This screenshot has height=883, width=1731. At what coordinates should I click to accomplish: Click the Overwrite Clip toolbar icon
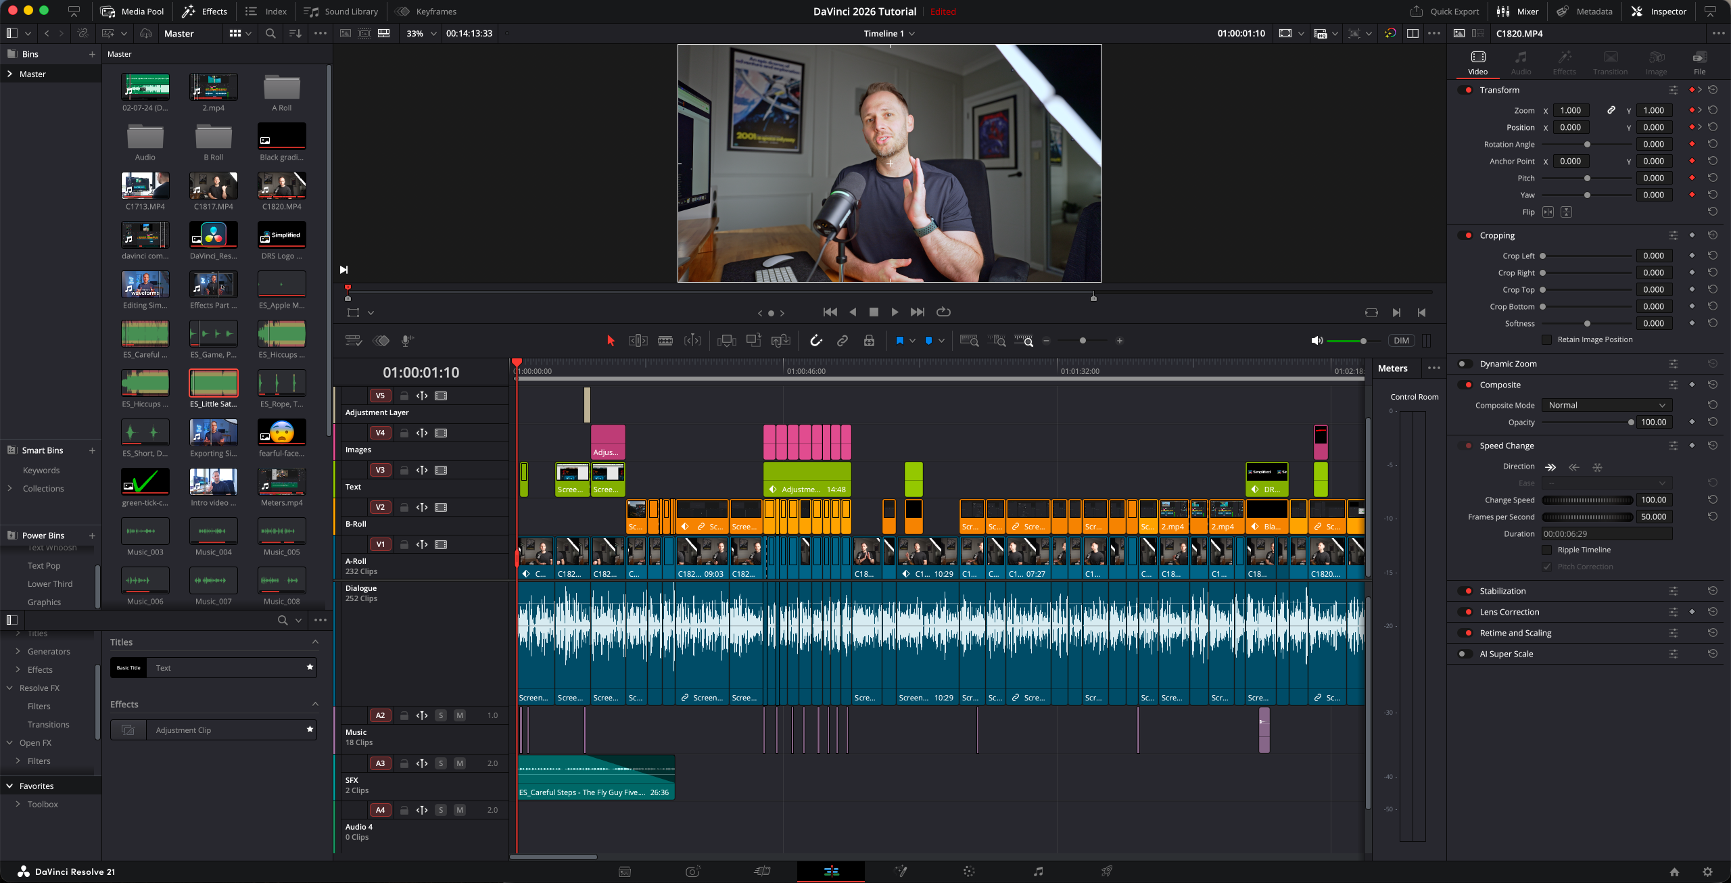click(x=753, y=341)
